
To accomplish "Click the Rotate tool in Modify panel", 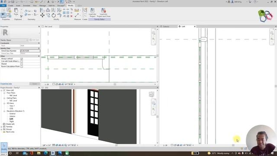I will click(x=54, y=16).
